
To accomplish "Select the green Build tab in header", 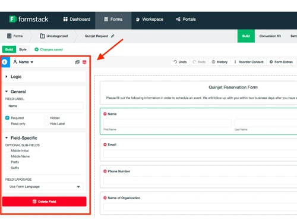I will [x=246, y=36].
